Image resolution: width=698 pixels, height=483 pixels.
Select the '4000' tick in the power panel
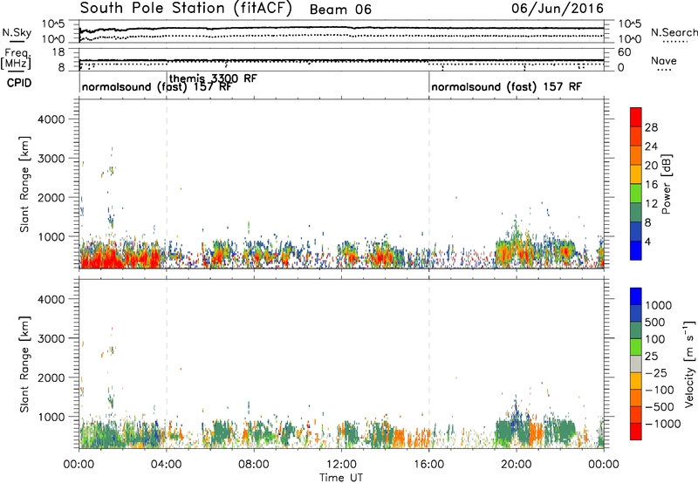(51, 119)
